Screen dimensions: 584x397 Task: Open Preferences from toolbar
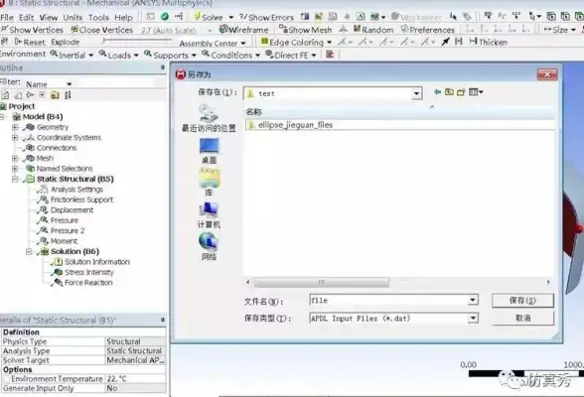[427, 30]
